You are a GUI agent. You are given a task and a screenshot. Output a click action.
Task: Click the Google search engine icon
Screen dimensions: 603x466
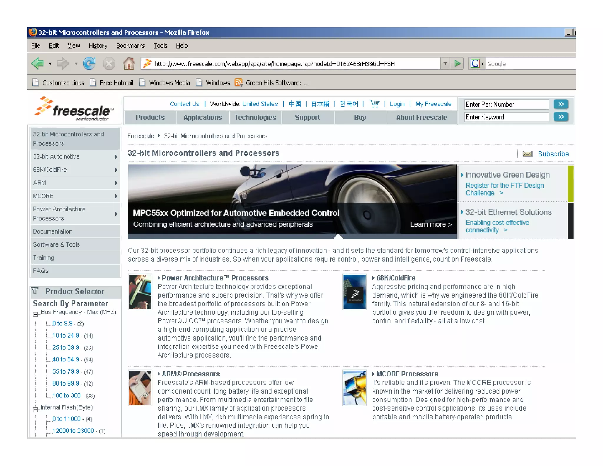pyautogui.click(x=475, y=64)
